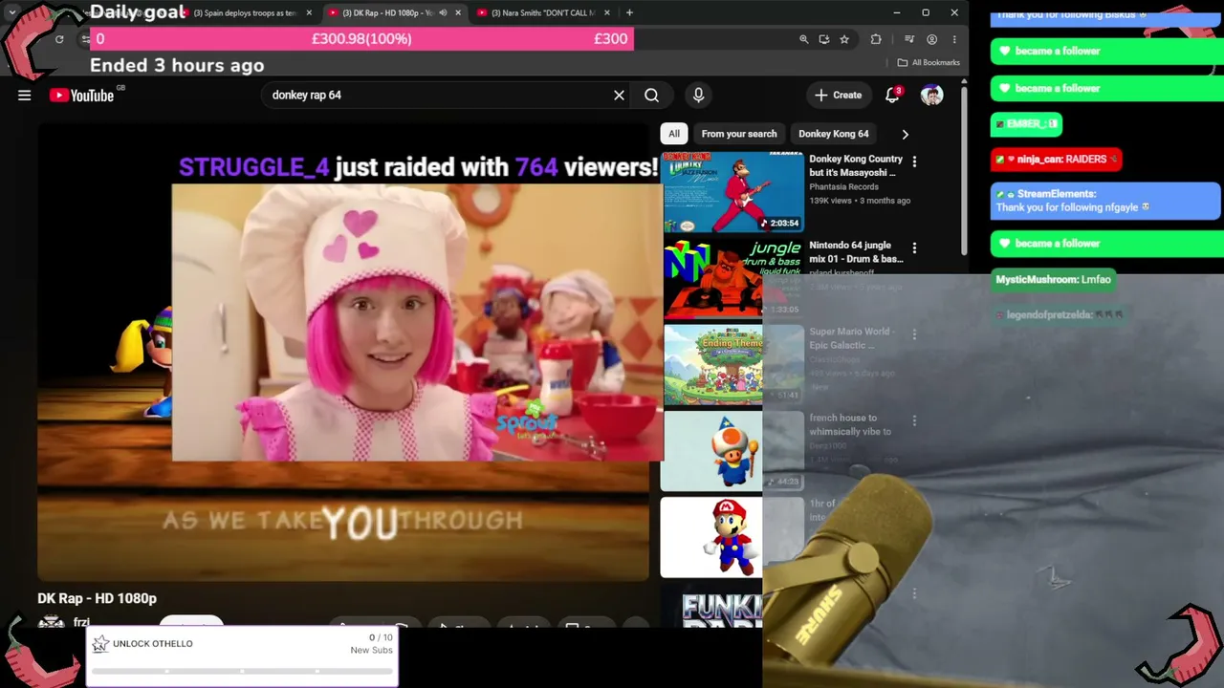This screenshot has width=1224, height=688.
Task: Open the browser profile icon
Action: coord(931,39)
